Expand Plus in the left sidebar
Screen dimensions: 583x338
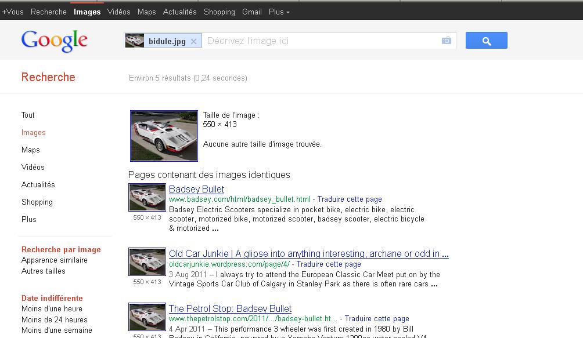[29, 219]
